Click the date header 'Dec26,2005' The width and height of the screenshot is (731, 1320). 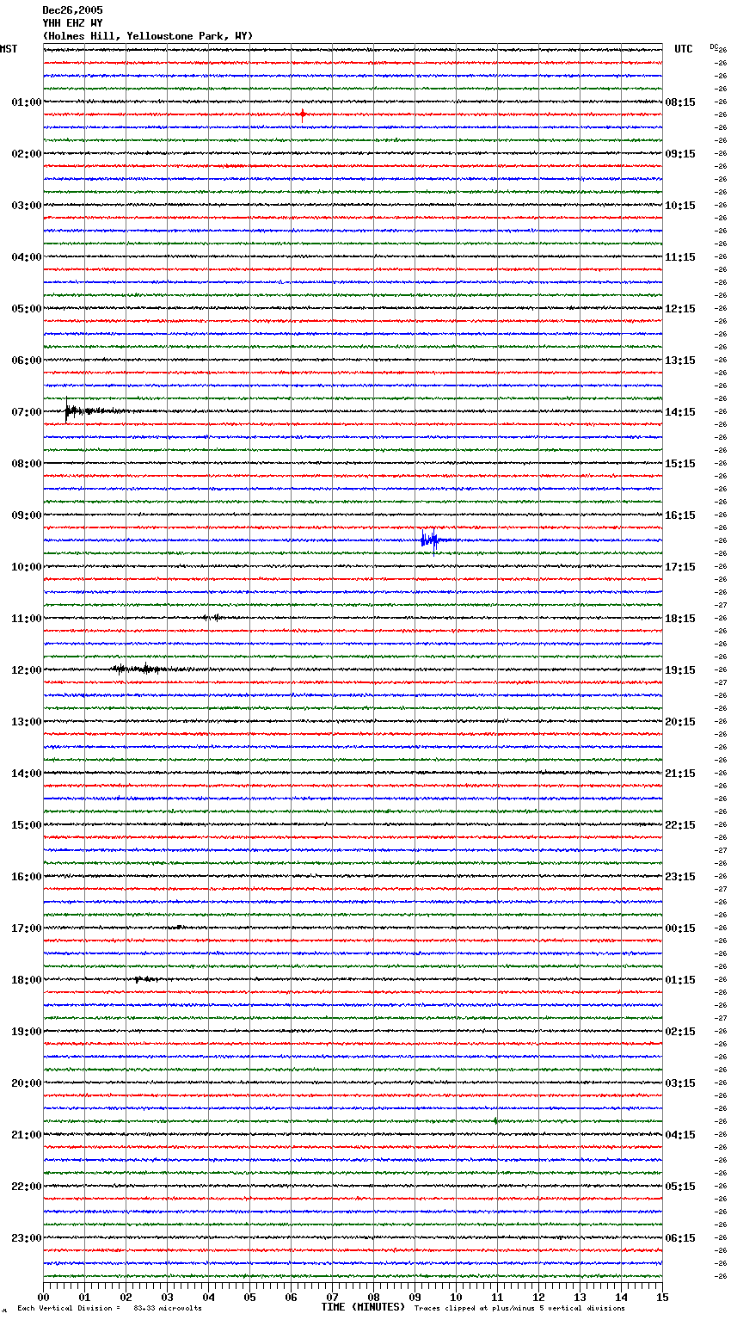(72, 10)
